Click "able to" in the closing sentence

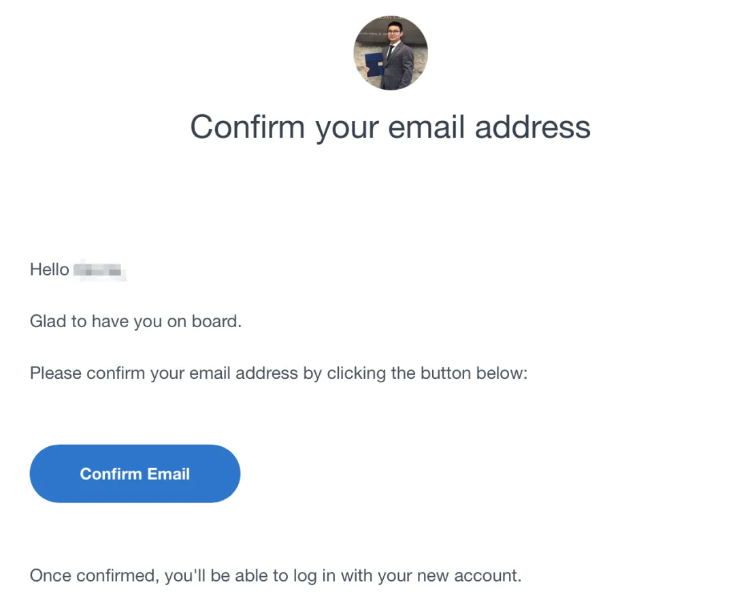(261, 575)
